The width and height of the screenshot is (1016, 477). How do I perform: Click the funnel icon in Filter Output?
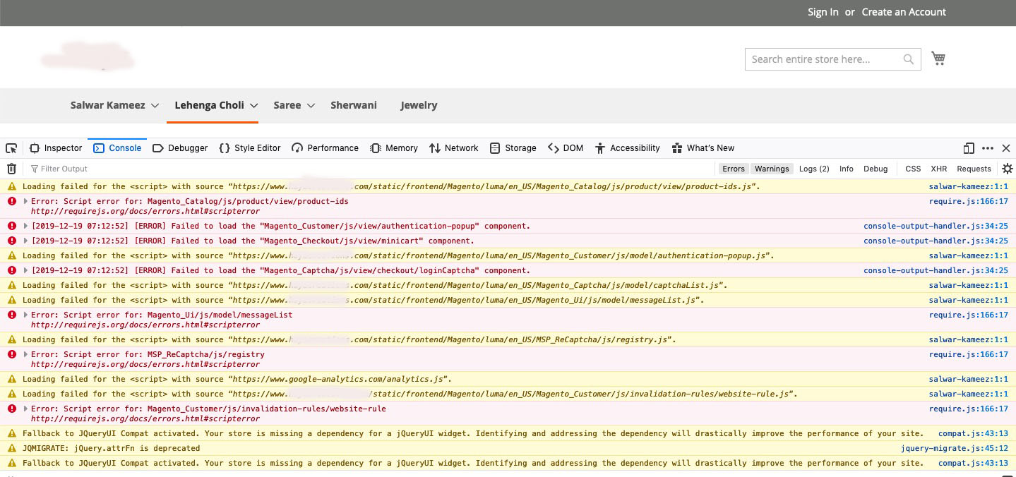click(33, 169)
